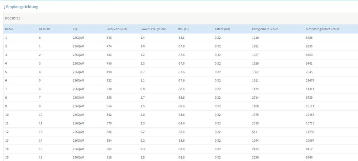Select the frequency value 546
The image size is (358, 161).
tap(109, 38)
